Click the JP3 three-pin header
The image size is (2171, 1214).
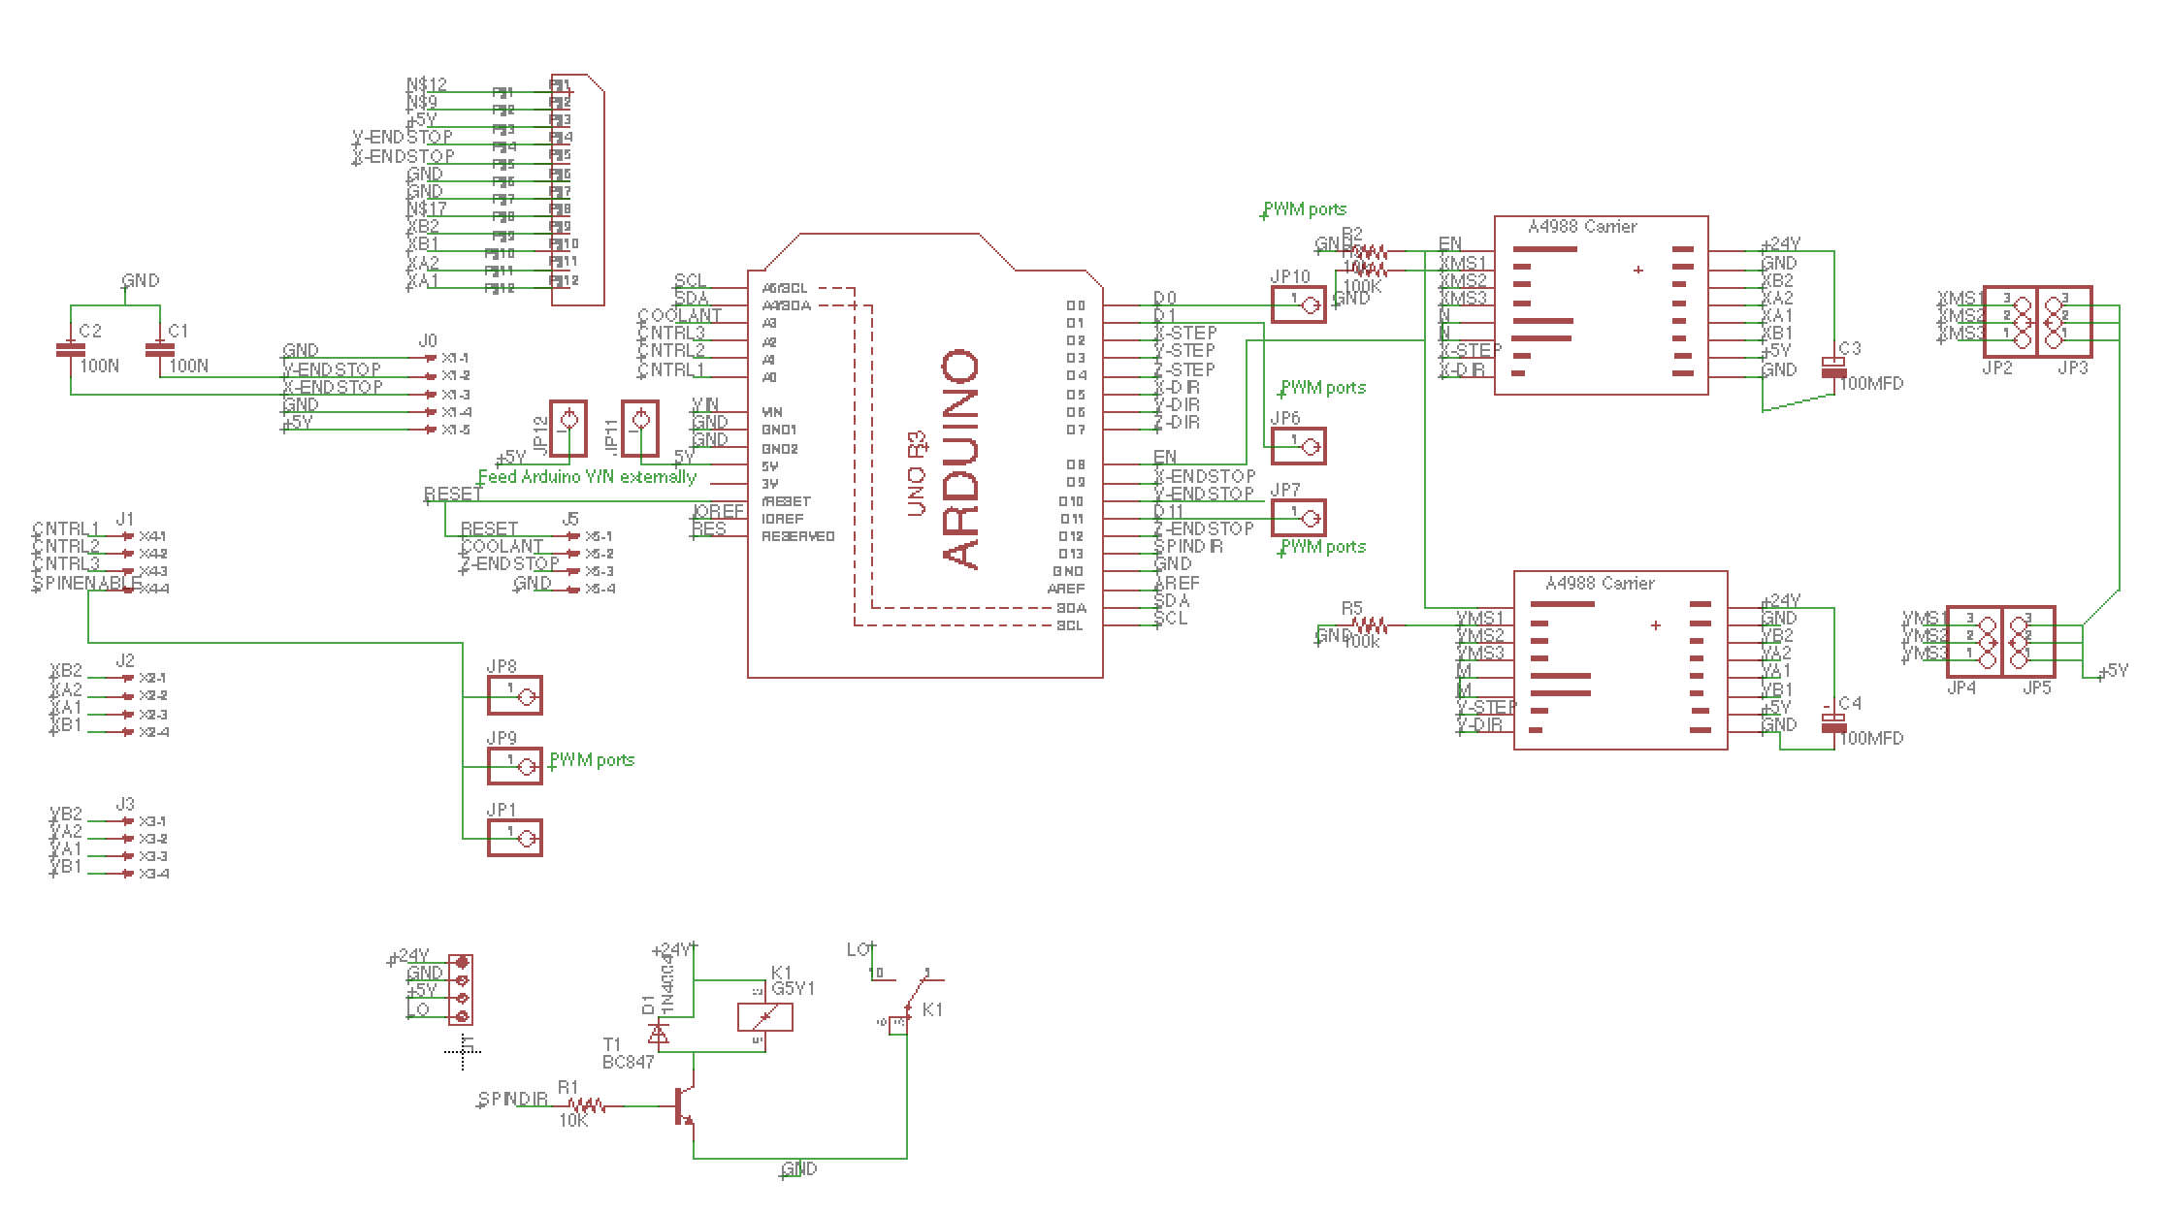click(x=2064, y=322)
